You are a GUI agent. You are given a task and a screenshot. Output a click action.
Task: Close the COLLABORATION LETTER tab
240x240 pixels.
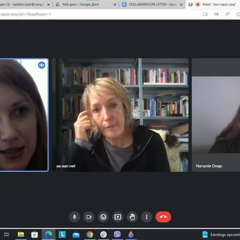pyautogui.click(x=181, y=5)
